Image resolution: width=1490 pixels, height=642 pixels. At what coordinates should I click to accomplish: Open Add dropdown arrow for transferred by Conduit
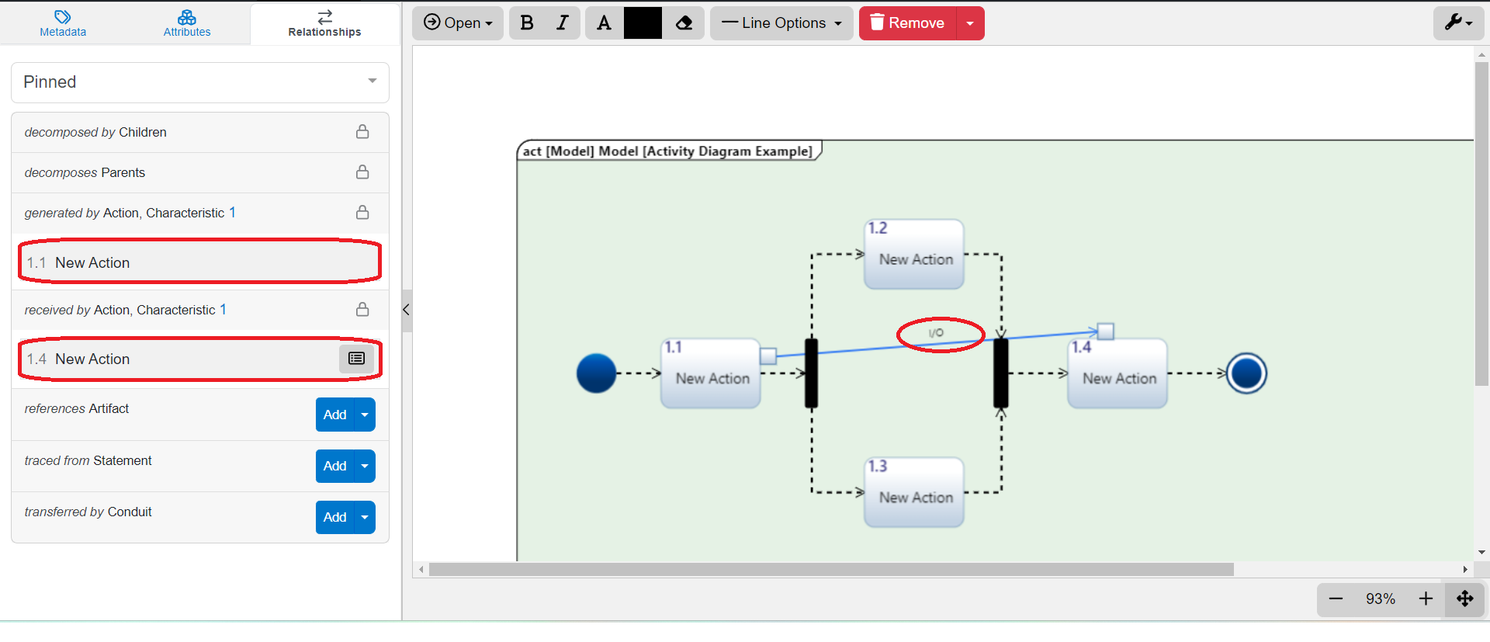click(365, 517)
